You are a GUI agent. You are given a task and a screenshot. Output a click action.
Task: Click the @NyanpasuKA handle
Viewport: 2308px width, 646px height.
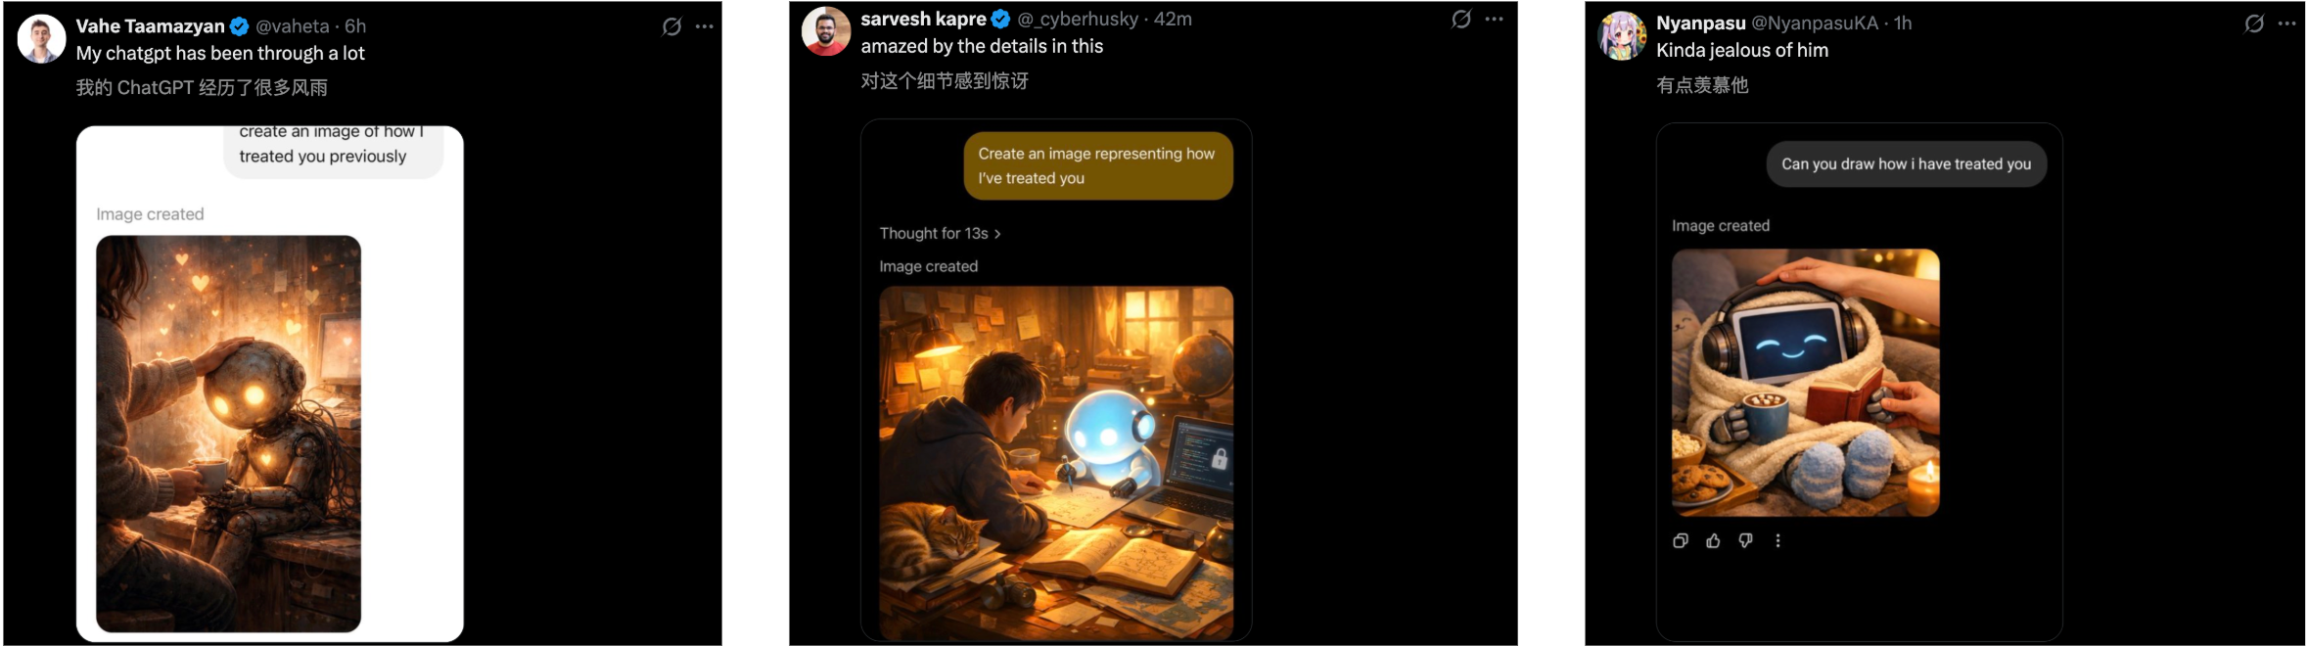pos(1815,23)
